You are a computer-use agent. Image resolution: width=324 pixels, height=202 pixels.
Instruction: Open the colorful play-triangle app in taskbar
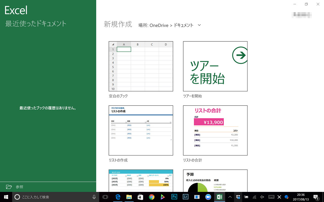pyautogui.click(x=163, y=197)
